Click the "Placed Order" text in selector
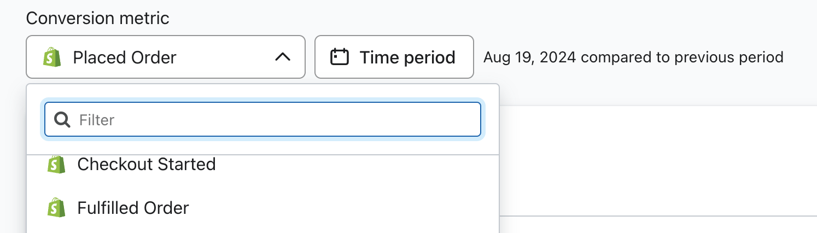 tap(125, 57)
